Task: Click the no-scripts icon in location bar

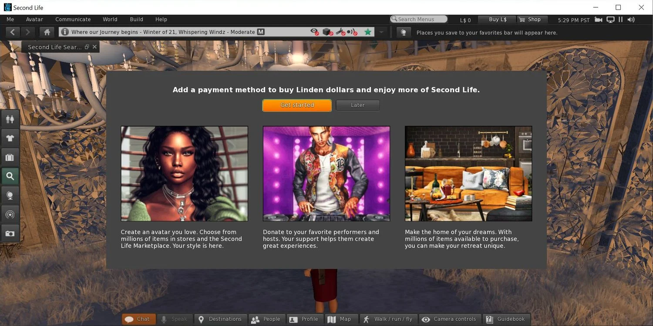Action: click(x=341, y=32)
